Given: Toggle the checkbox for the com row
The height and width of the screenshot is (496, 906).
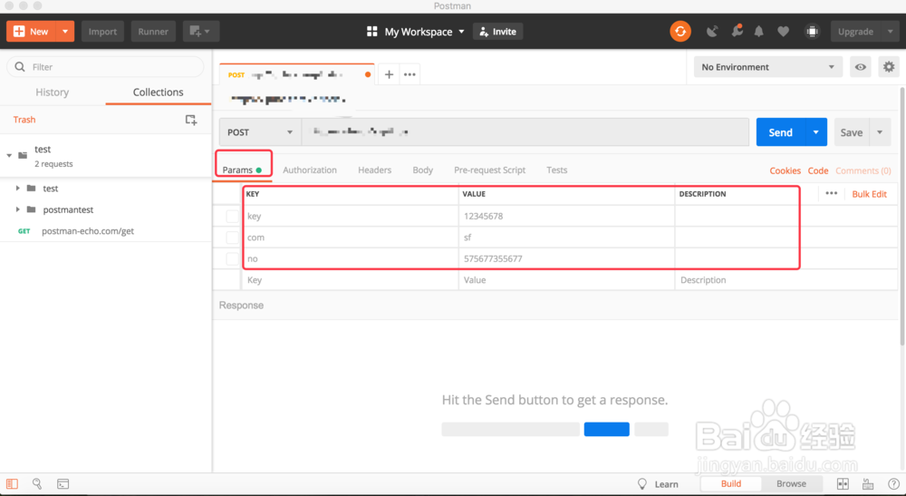Looking at the screenshot, I should point(232,238).
